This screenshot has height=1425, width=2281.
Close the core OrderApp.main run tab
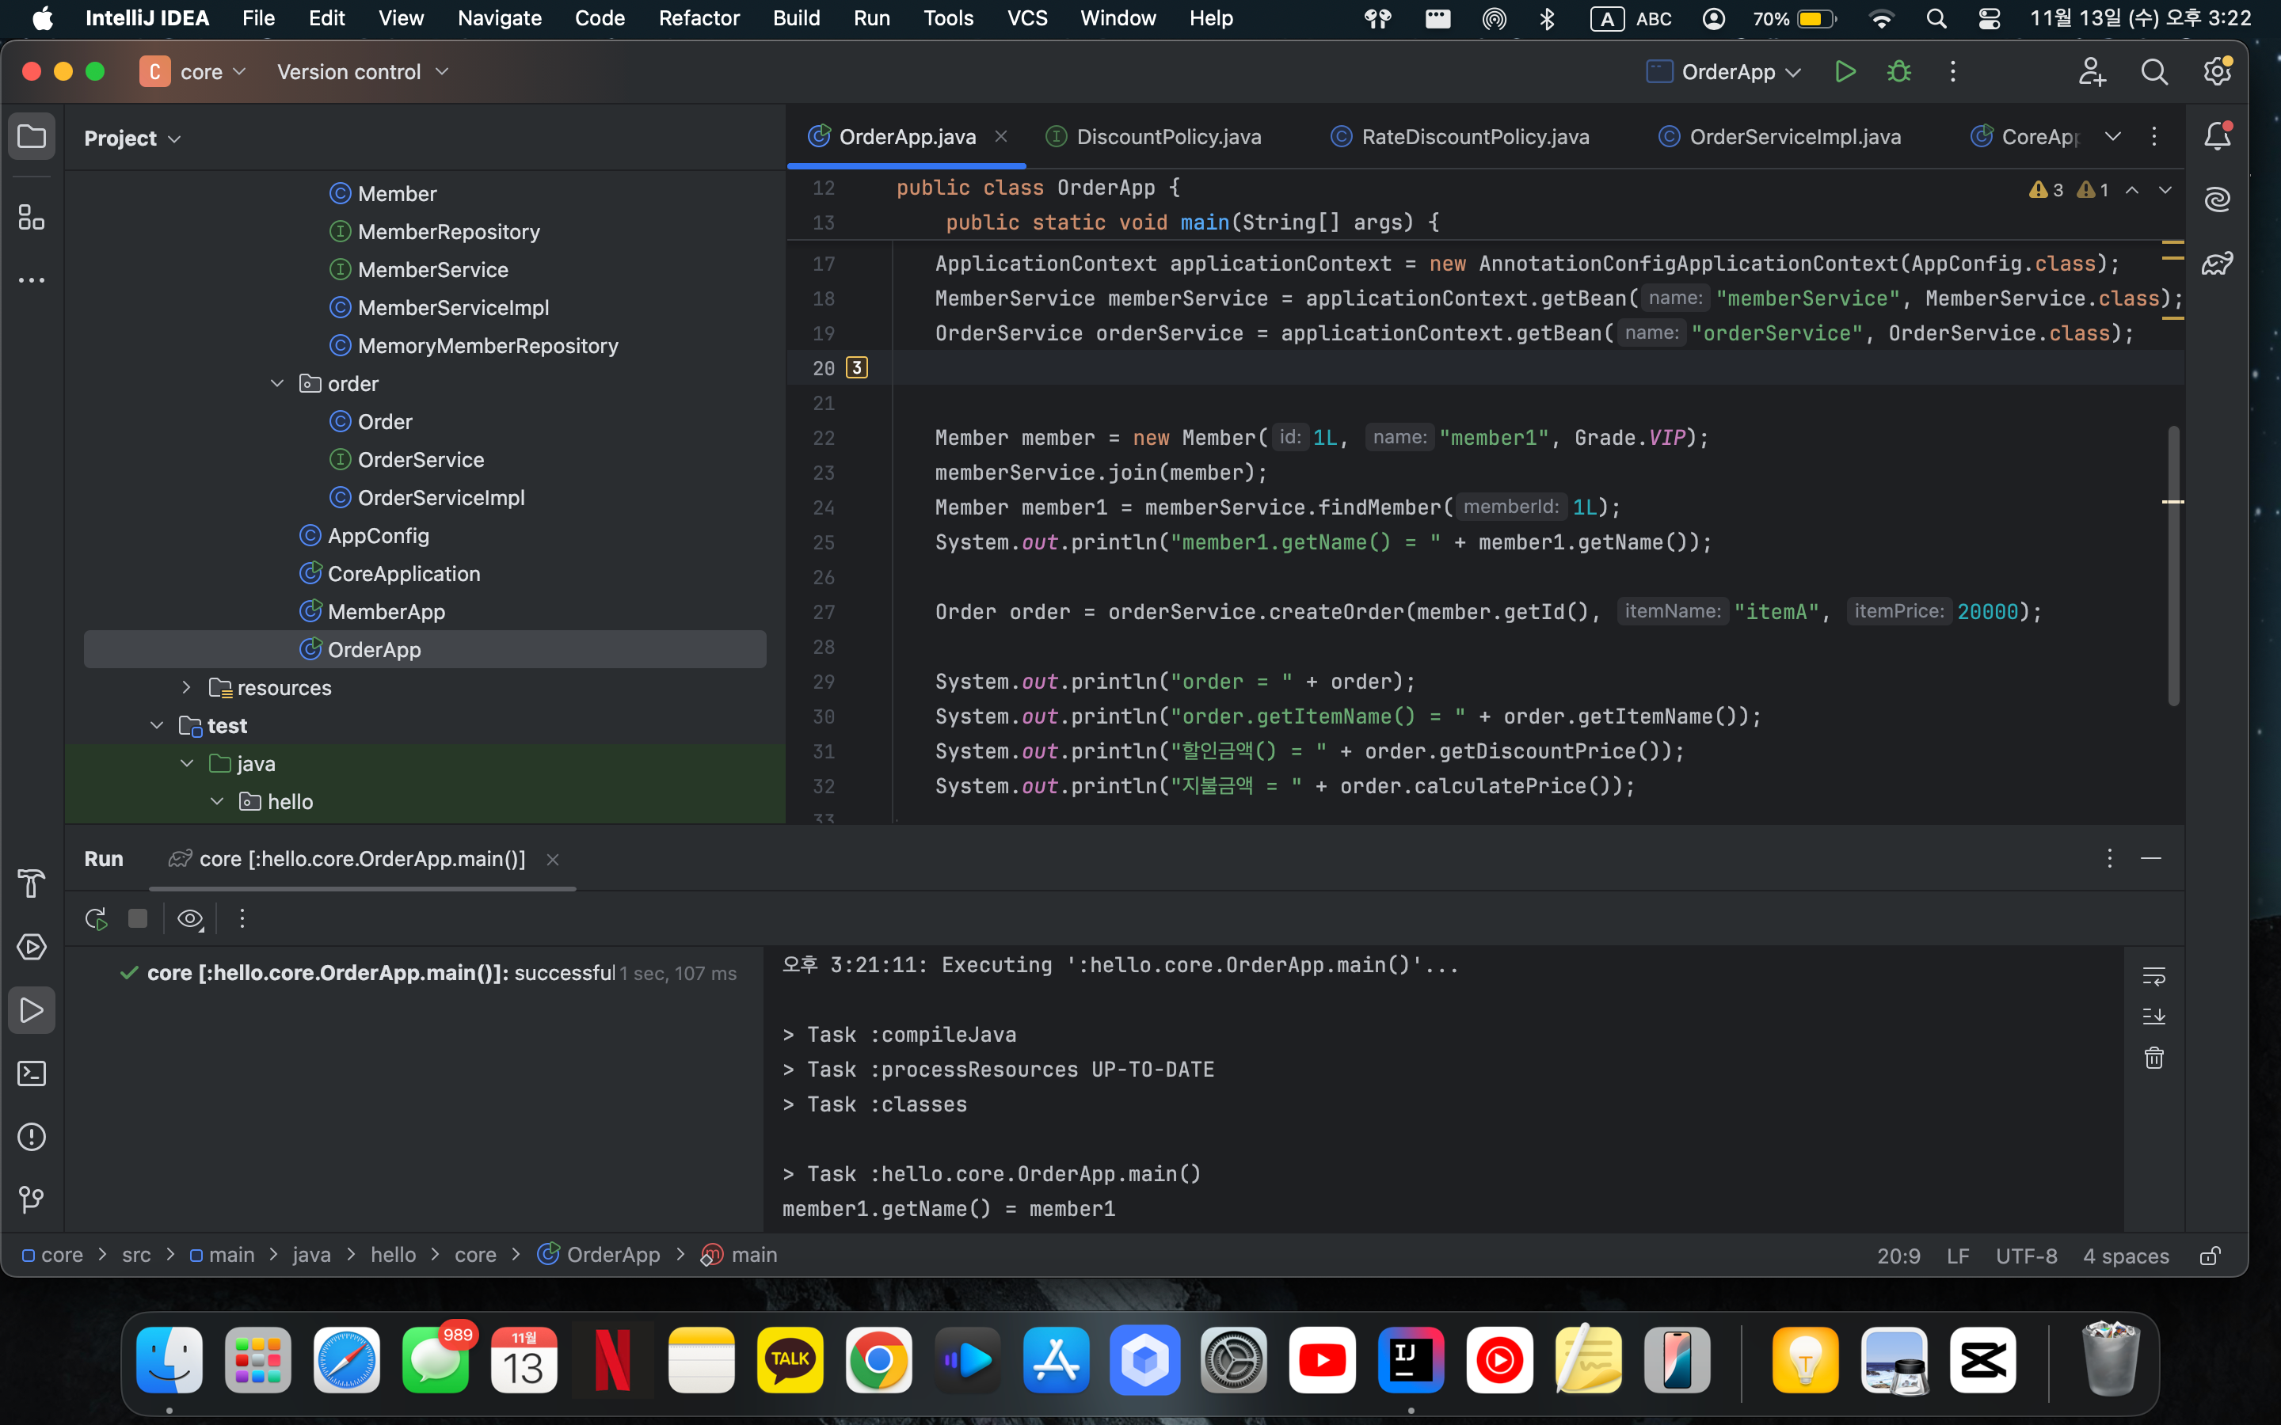click(554, 860)
